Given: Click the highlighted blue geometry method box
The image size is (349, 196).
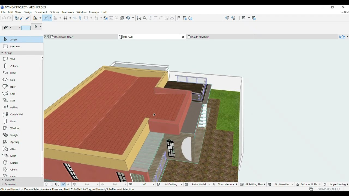Looking at the screenshot, I should pyautogui.click(x=26, y=27).
